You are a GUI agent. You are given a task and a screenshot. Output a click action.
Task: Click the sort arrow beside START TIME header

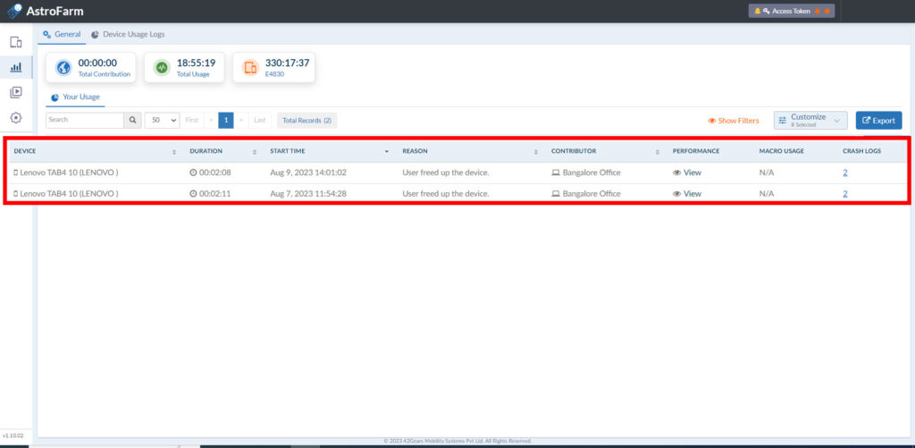(x=387, y=152)
